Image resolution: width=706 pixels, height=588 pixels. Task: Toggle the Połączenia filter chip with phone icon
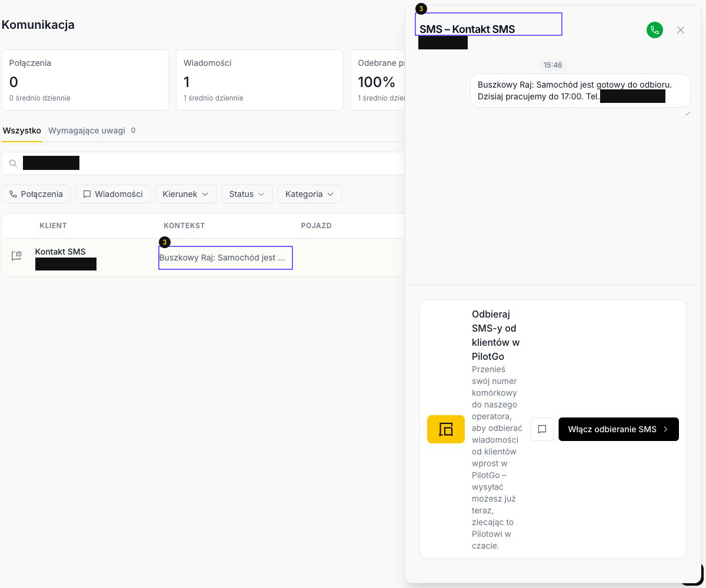coord(36,194)
